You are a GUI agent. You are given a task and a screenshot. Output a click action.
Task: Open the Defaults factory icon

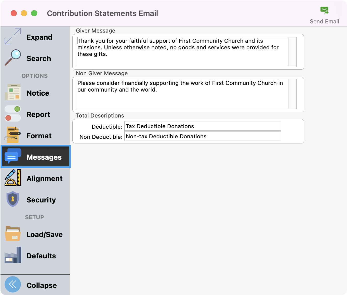click(13, 255)
